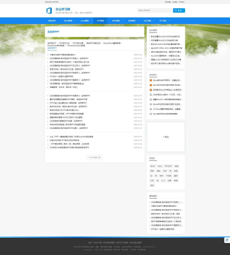230x255 pixels.
Task: Click the search keyword input field
Action: [155, 10]
